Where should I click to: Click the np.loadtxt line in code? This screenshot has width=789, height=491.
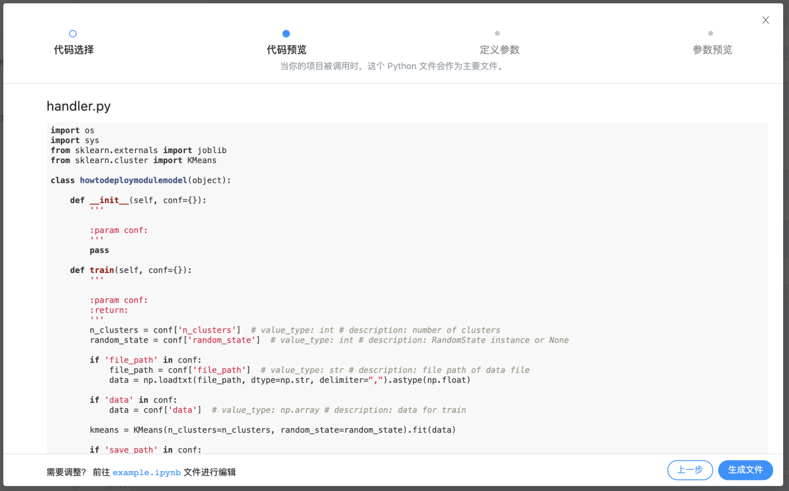(289, 380)
